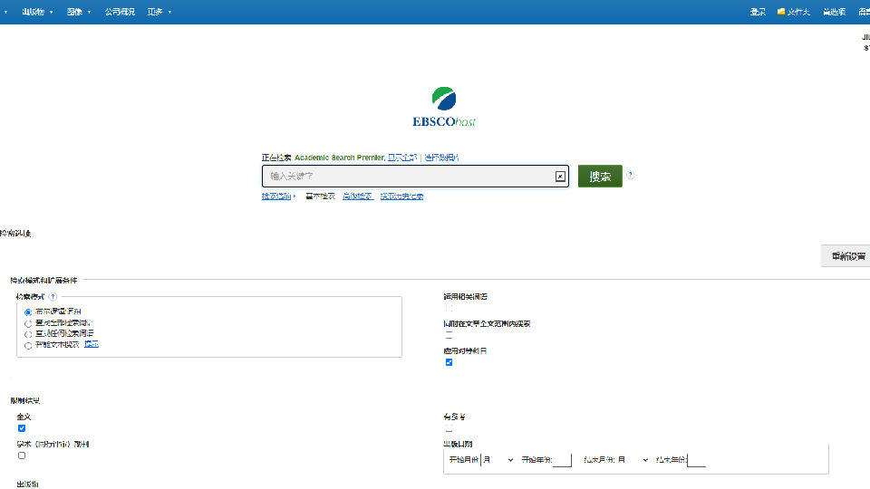Clear the keyword search box with the X icon

pos(560,177)
